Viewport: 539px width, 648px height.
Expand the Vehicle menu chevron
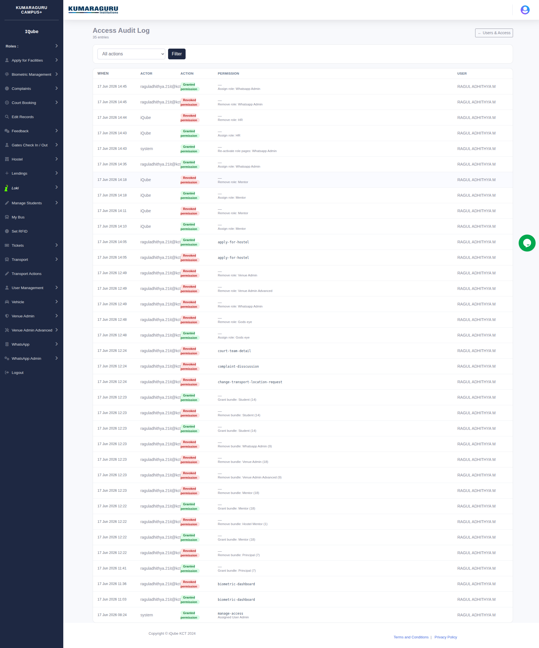pos(56,302)
